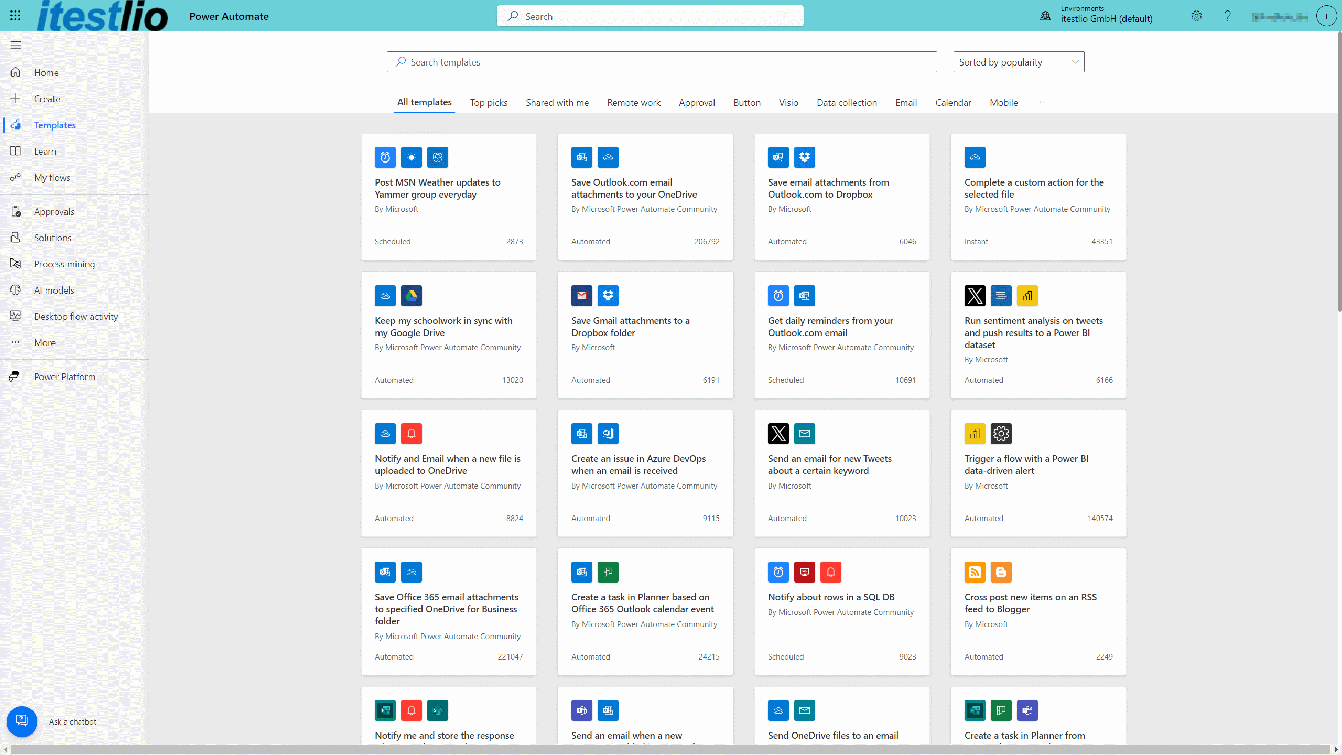This screenshot has width=1342, height=755.
Task: Open the Sorted by popularity dropdown
Action: click(x=1019, y=62)
